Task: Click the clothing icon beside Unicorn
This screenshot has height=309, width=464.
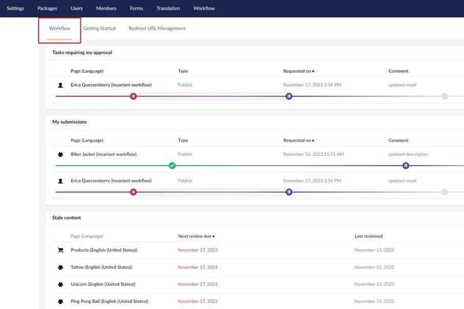Action: (x=60, y=284)
